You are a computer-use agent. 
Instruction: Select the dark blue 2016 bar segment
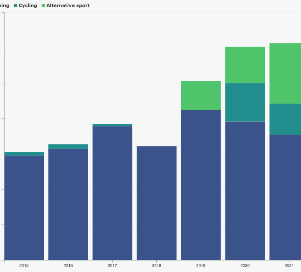point(68,204)
